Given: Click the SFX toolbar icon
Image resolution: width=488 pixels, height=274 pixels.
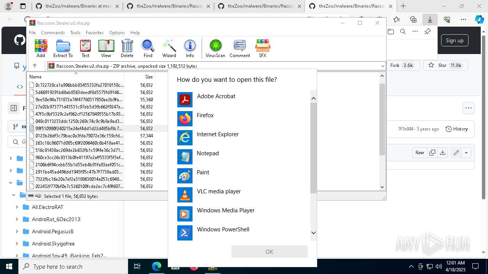Looking at the screenshot, I should click(x=263, y=48).
